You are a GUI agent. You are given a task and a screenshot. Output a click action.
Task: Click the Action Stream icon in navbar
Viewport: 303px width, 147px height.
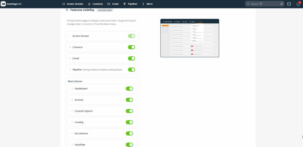coord(64,4)
